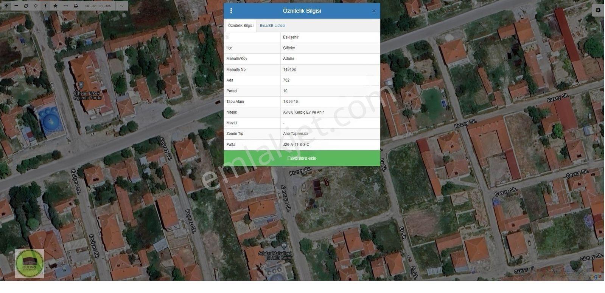Open the three-dot menu in Öznitelik Bilgisi
This screenshot has height=293, width=605.
click(x=231, y=11)
